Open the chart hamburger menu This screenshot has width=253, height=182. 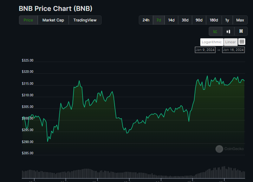click(242, 42)
